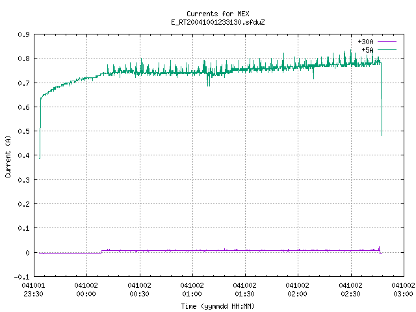Click the purple +30A legend line sample
This screenshot has height=312, width=416.
click(387, 42)
